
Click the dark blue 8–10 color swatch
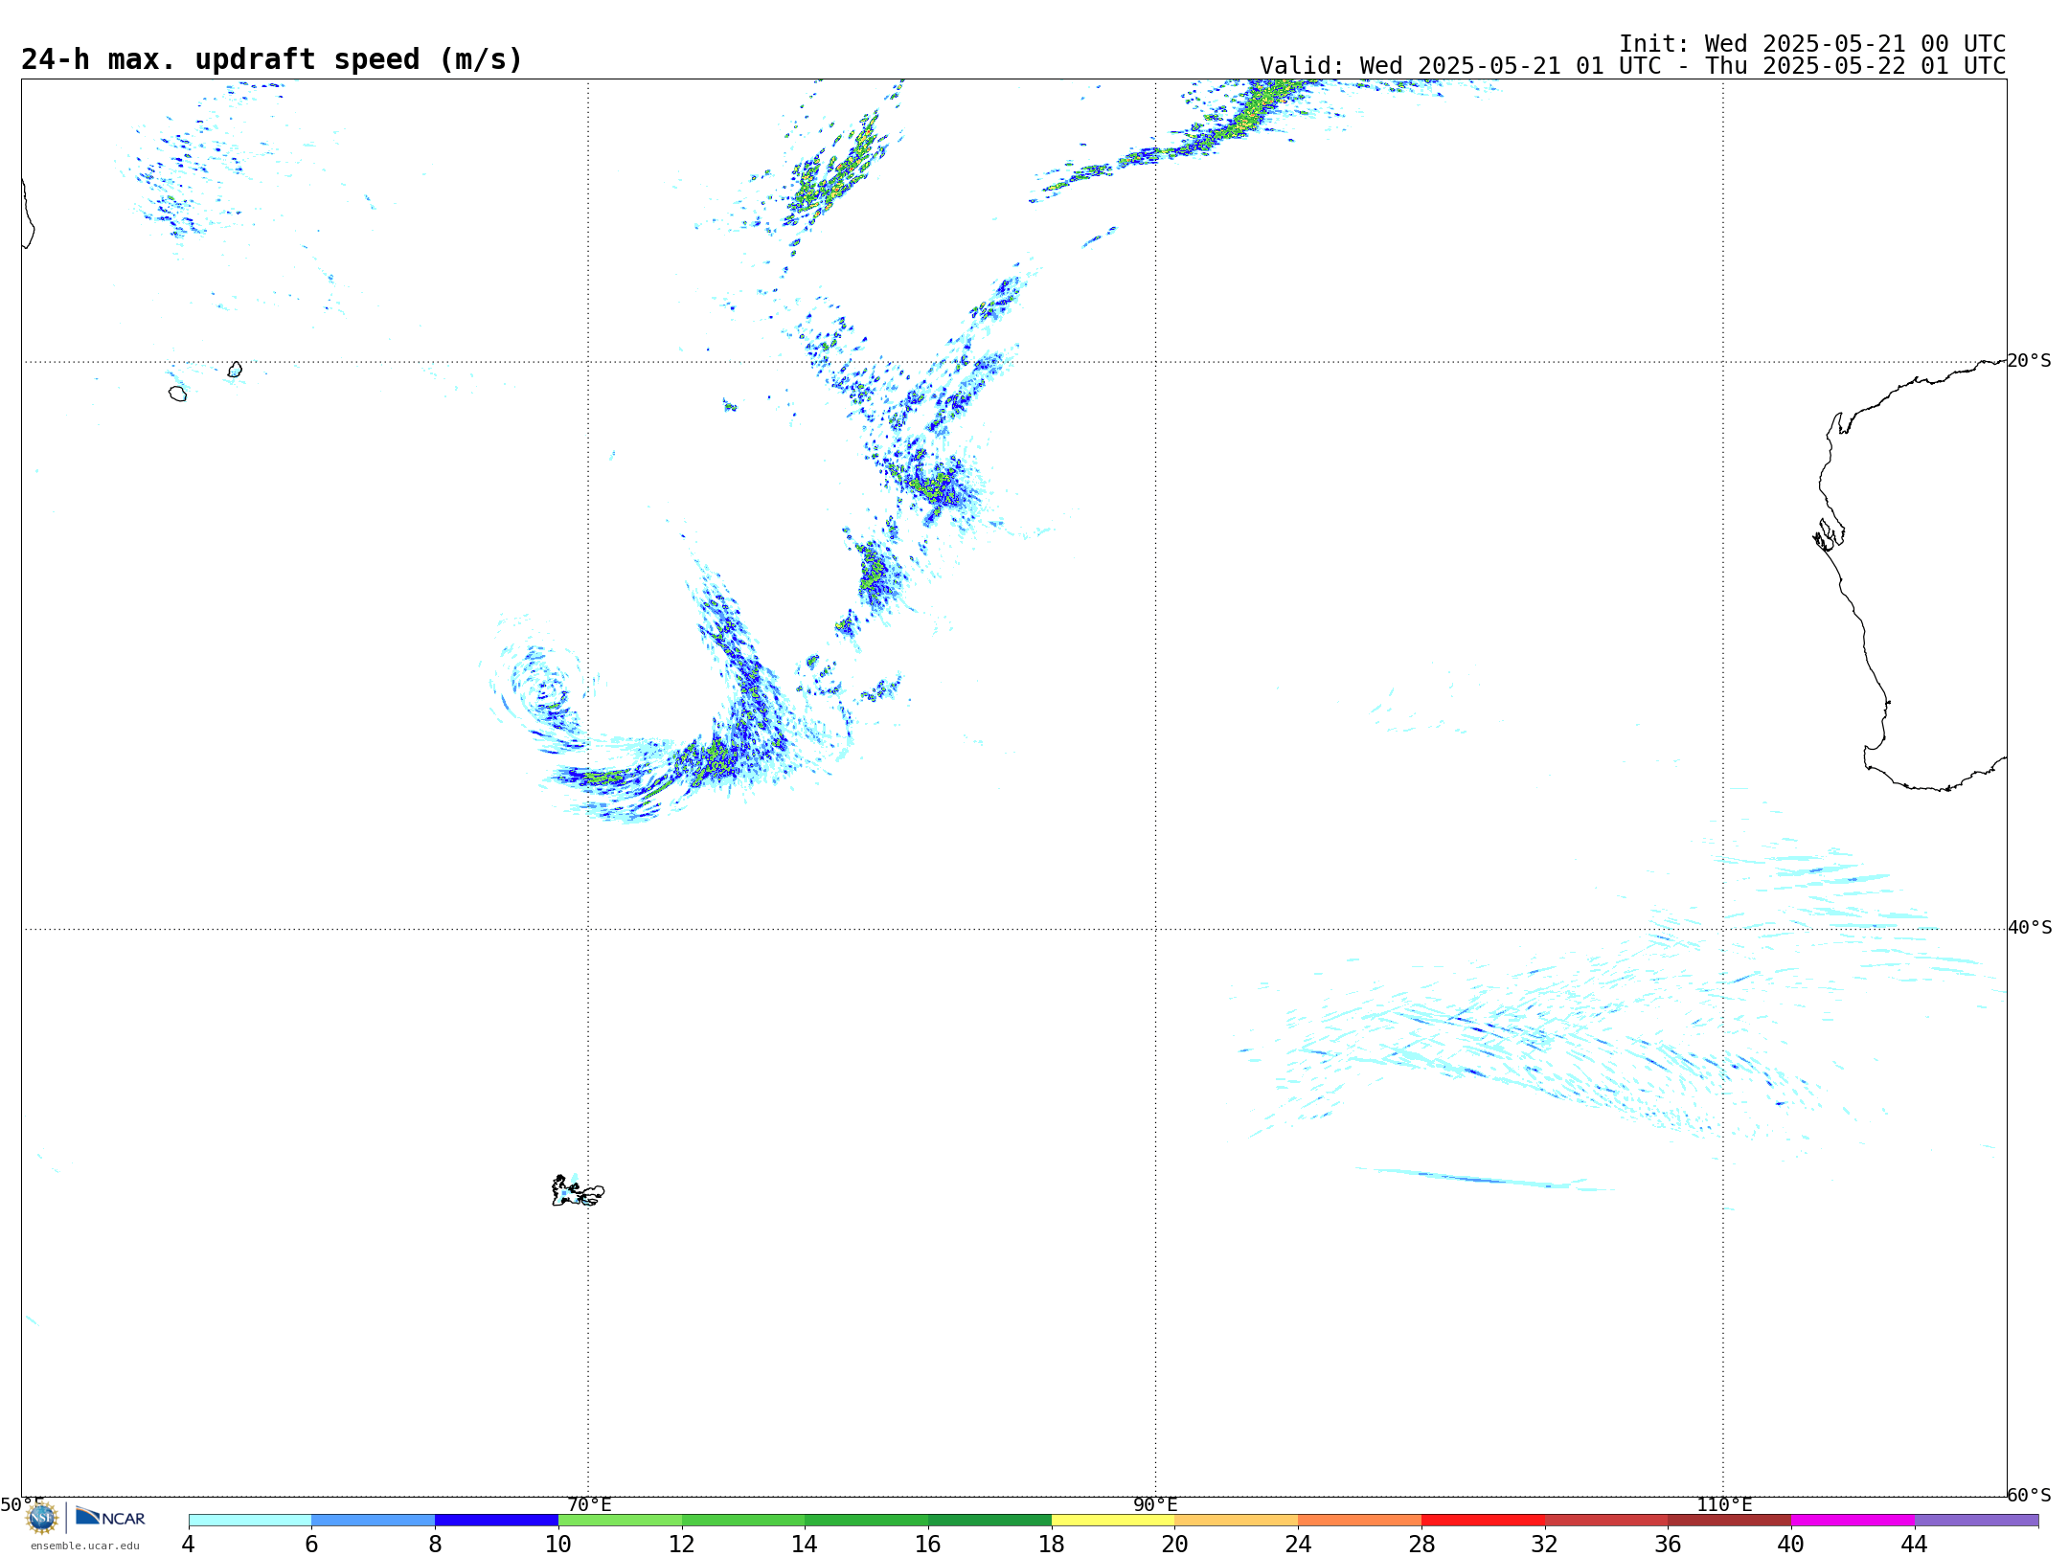(496, 1520)
